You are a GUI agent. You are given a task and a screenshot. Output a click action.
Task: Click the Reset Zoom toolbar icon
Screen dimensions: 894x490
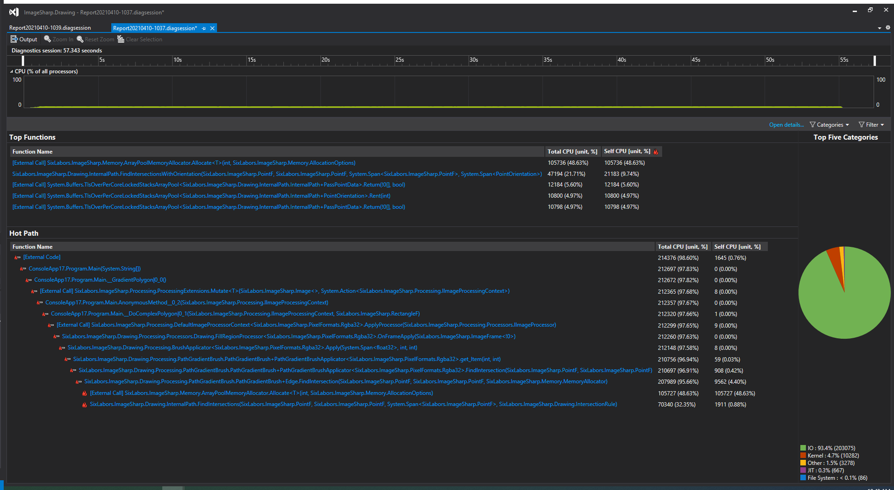pyautogui.click(x=81, y=39)
